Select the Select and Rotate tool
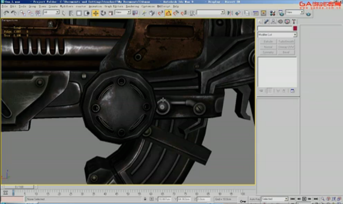This screenshot has width=343, height=204. click(x=103, y=13)
